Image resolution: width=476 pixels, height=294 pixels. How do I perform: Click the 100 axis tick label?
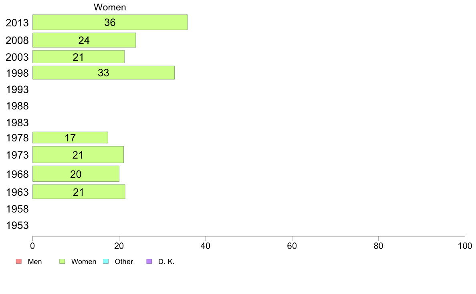tap(465, 246)
